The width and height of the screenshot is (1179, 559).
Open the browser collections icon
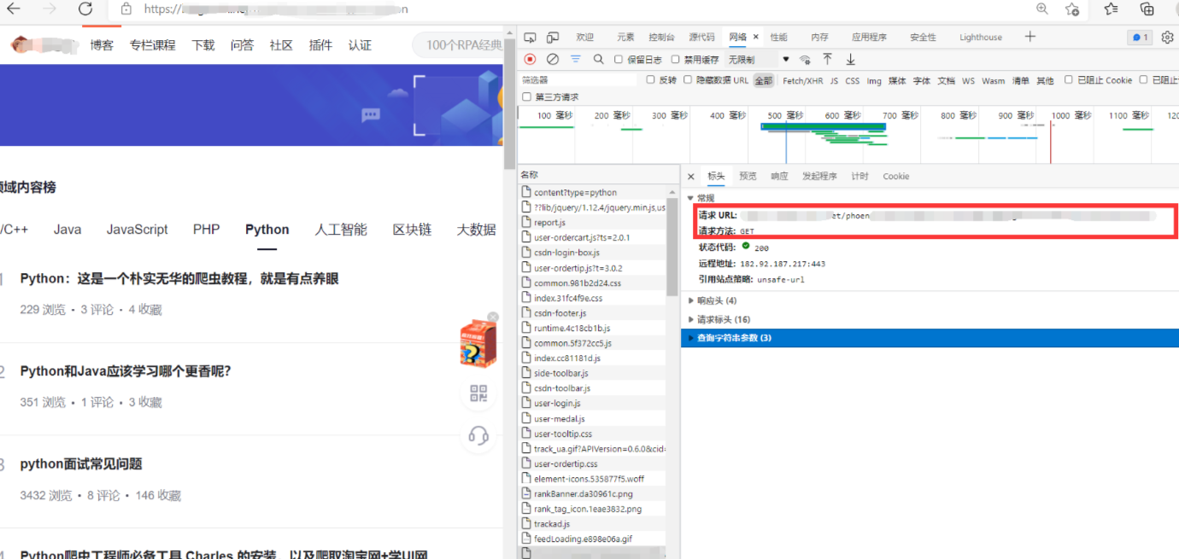(1147, 9)
